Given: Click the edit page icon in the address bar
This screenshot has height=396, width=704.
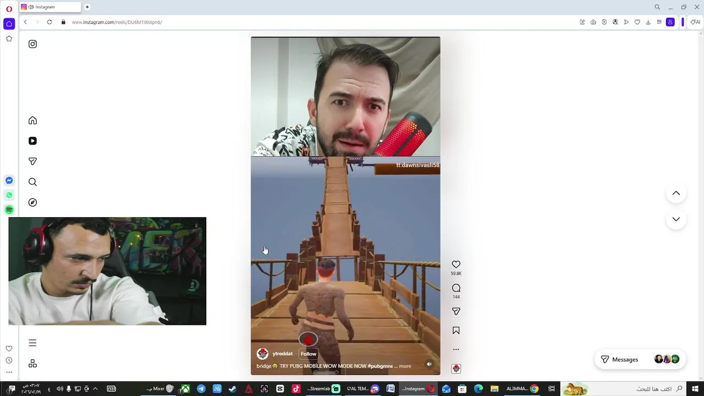Looking at the screenshot, I should click(x=582, y=22).
